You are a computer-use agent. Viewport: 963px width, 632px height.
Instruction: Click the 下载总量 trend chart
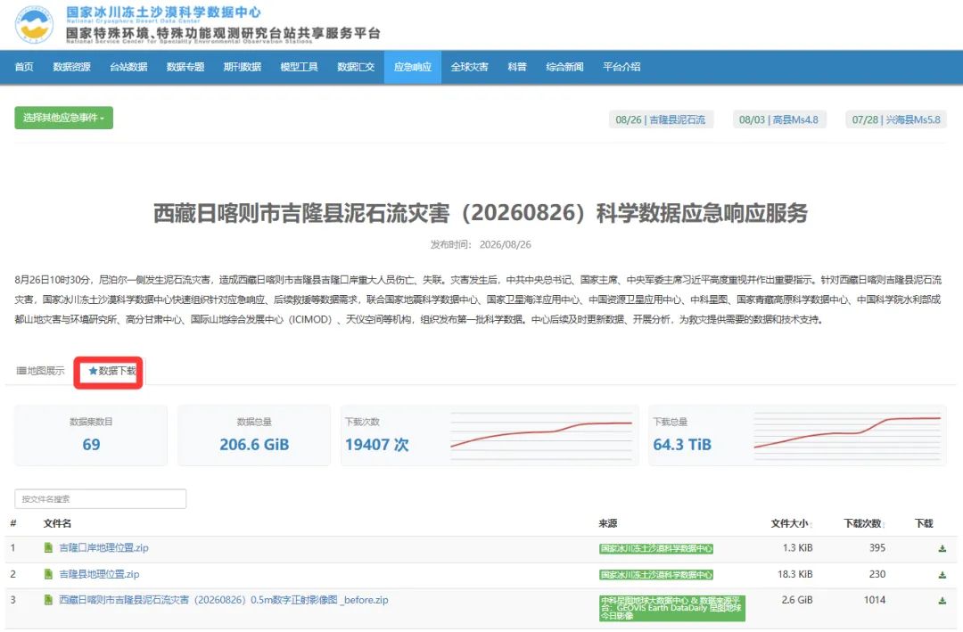click(x=848, y=435)
